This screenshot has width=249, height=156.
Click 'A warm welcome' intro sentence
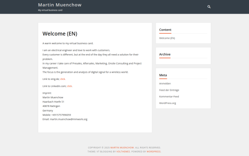pyautogui.click(x=68, y=43)
